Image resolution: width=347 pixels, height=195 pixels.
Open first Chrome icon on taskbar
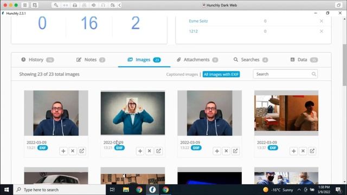139,190
